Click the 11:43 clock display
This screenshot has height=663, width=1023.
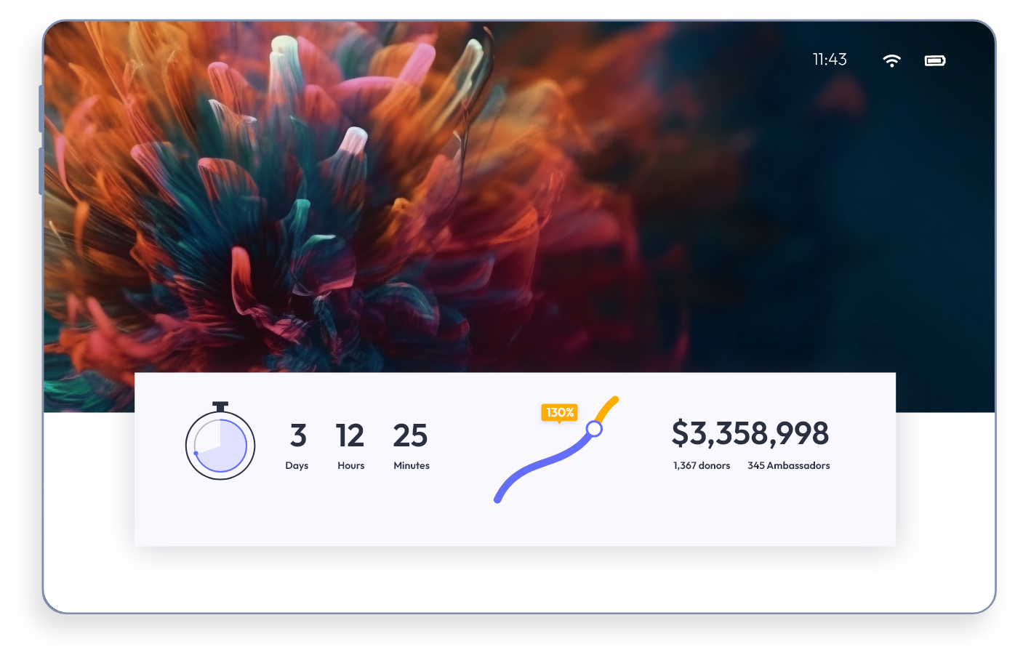click(830, 60)
